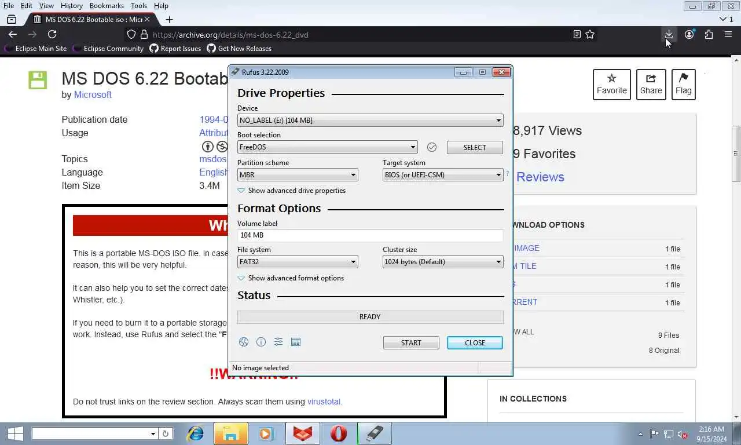The height and width of the screenshot is (445, 741).
Task: Click the page vertical scrollbar thumb
Action: tap(736, 154)
